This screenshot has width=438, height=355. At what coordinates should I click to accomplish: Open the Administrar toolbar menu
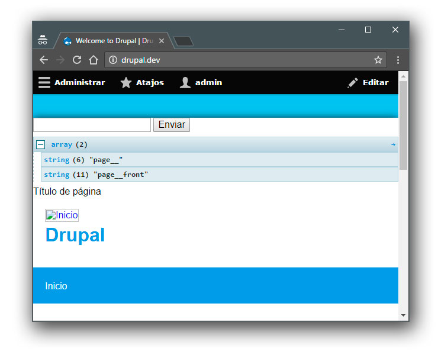72,82
